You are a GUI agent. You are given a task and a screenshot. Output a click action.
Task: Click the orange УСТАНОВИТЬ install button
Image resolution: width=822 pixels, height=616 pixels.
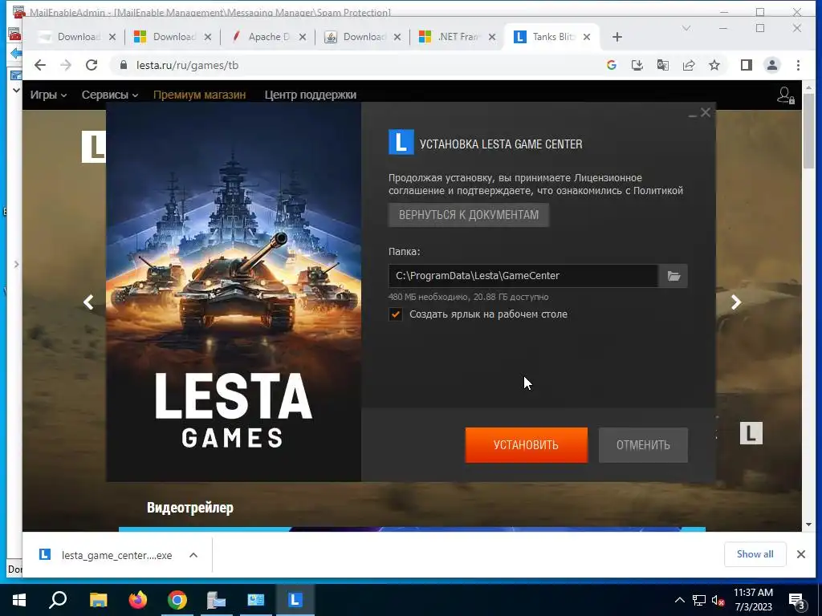coord(526,444)
